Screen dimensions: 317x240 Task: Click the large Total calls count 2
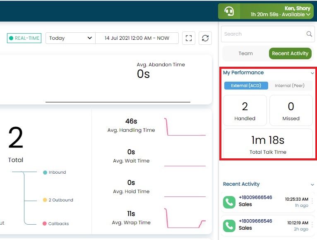click(16, 138)
